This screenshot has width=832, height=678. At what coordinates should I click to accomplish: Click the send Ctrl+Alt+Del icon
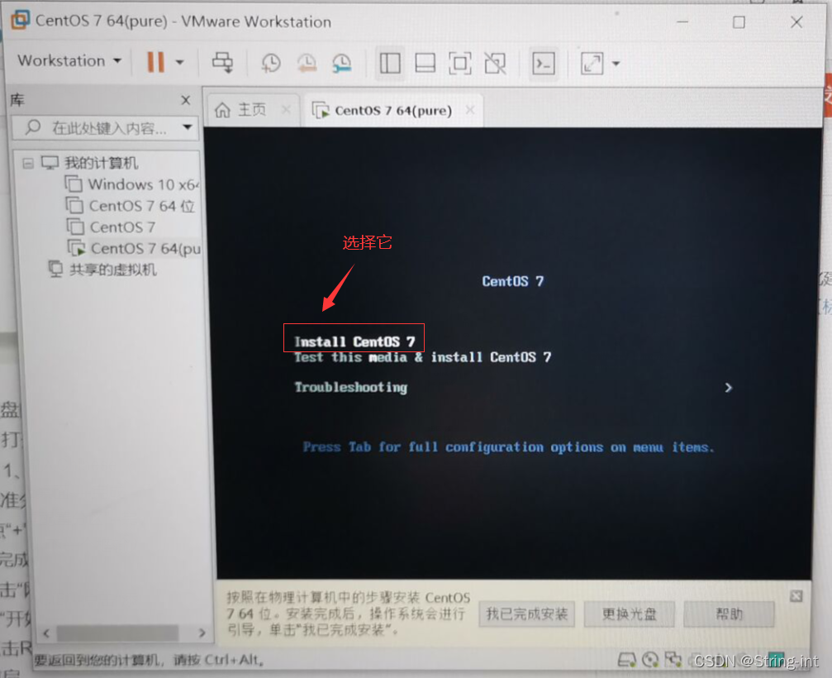click(x=222, y=63)
